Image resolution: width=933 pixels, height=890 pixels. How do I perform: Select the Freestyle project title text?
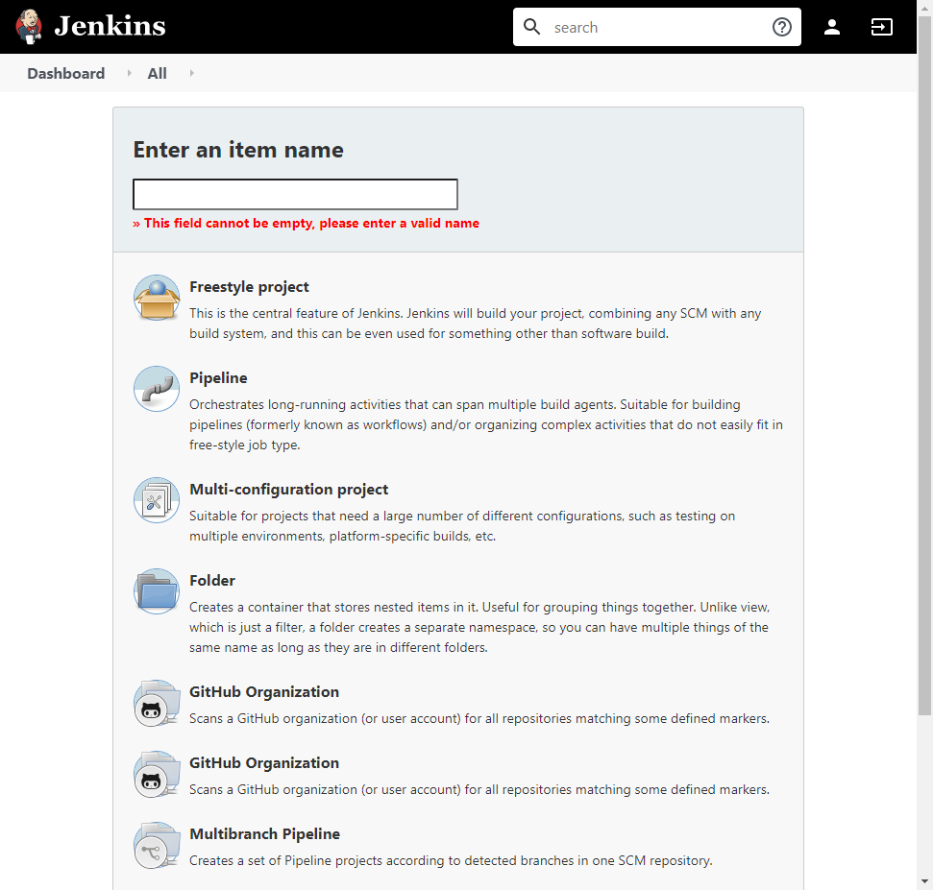click(x=249, y=286)
